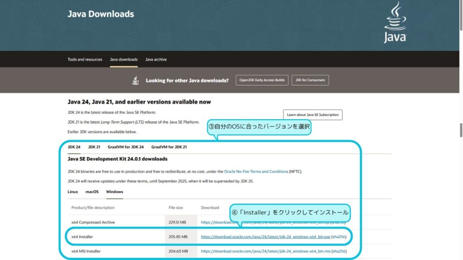Screen dimensions: 463x260
Task: Select the Java downloads nav tab
Action: point(124,60)
